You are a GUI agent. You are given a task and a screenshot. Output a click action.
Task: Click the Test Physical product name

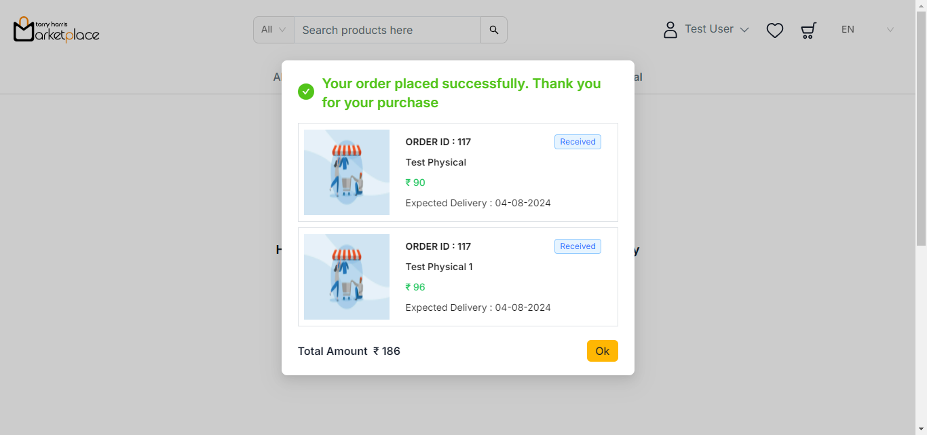point(436,162)
